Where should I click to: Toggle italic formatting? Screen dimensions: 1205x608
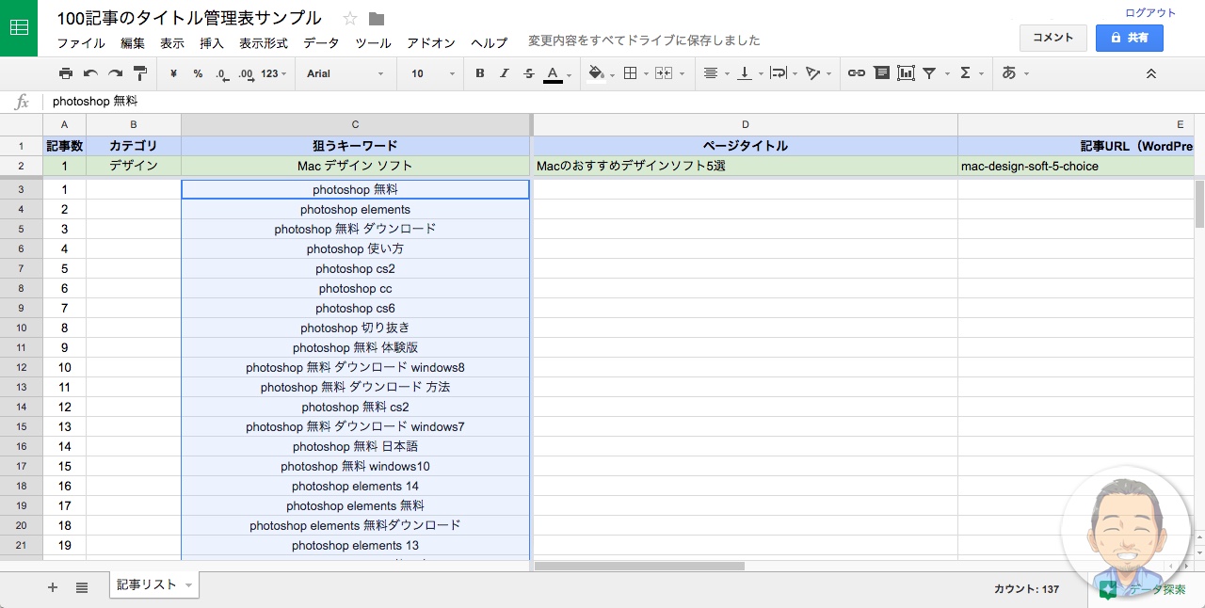pos(505,73)
